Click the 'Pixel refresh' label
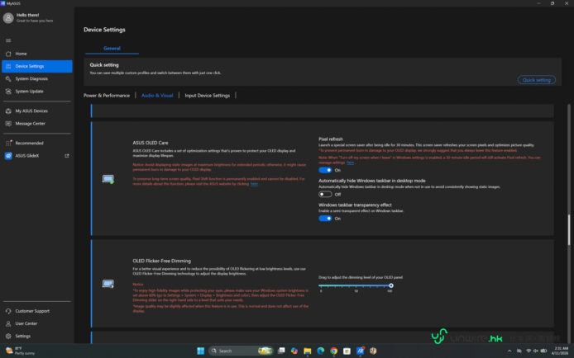This screenshot has width=574, height=358. (331, 139)
